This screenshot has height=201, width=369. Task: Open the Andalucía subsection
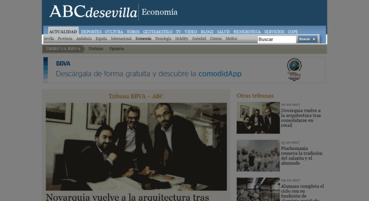point(84,38)
